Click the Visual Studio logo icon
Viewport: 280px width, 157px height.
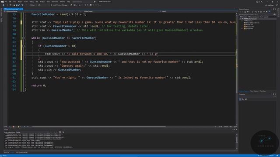click(x=2, y=2)
